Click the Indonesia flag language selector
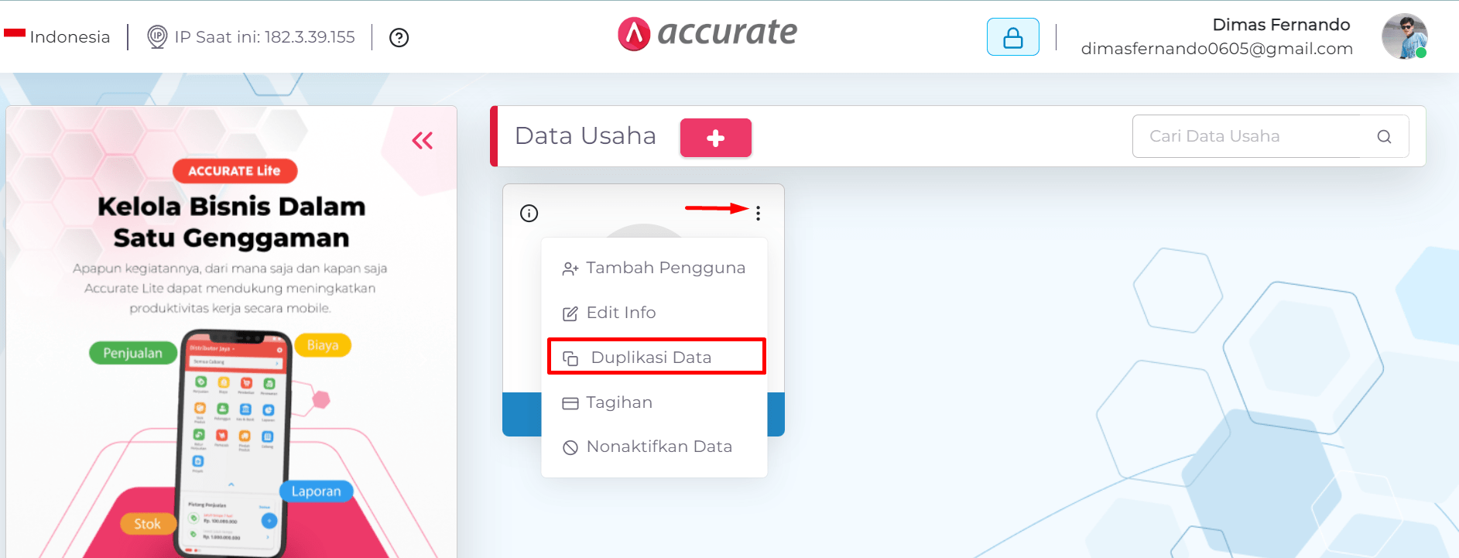This screenshot has height=558, width=1459. pyautogui.click(x=57, y=36)
